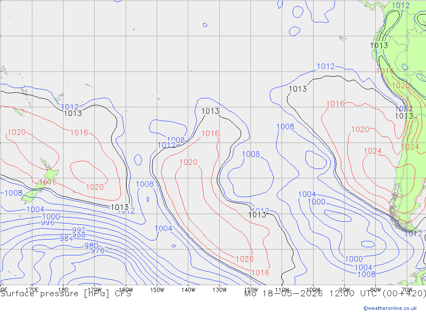Click the weatheronline.co.uk copyright link

(390, 308)
